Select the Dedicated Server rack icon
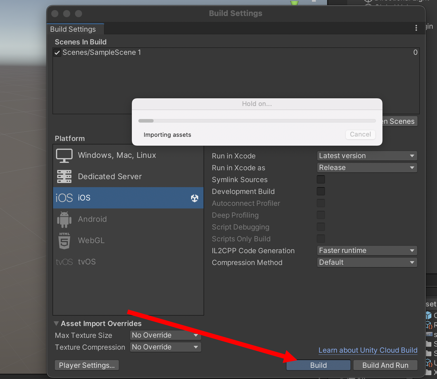 (64, 176)
